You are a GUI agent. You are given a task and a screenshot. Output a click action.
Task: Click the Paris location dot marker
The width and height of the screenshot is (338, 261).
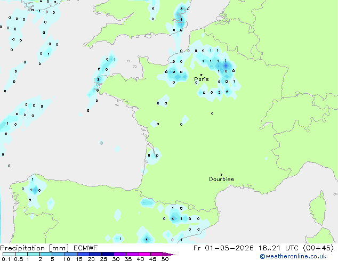click(202, 75)
